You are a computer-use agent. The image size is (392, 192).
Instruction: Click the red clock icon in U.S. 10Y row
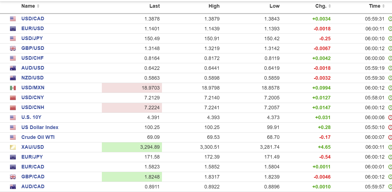(x=390, y=117)
